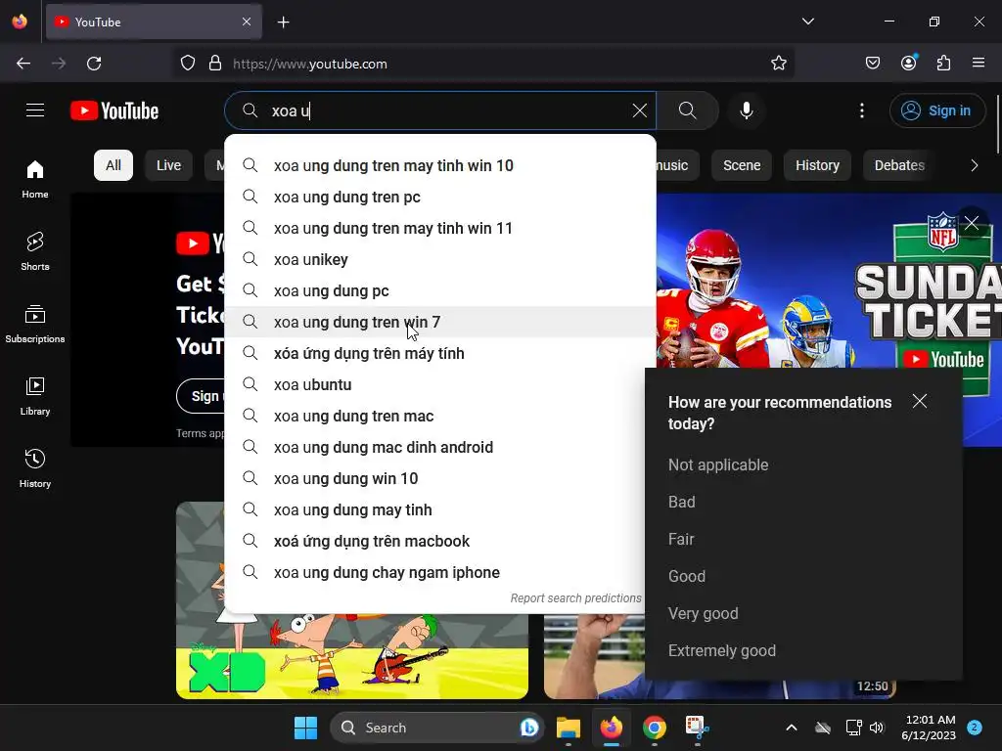The width and height of the screenshot is (1002, 751).
Task: Reload the page in Firefox
Action: [94, 64]
